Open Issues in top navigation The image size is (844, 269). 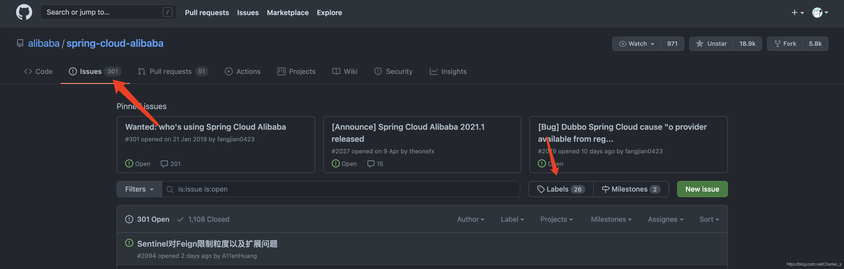point(248,13)
